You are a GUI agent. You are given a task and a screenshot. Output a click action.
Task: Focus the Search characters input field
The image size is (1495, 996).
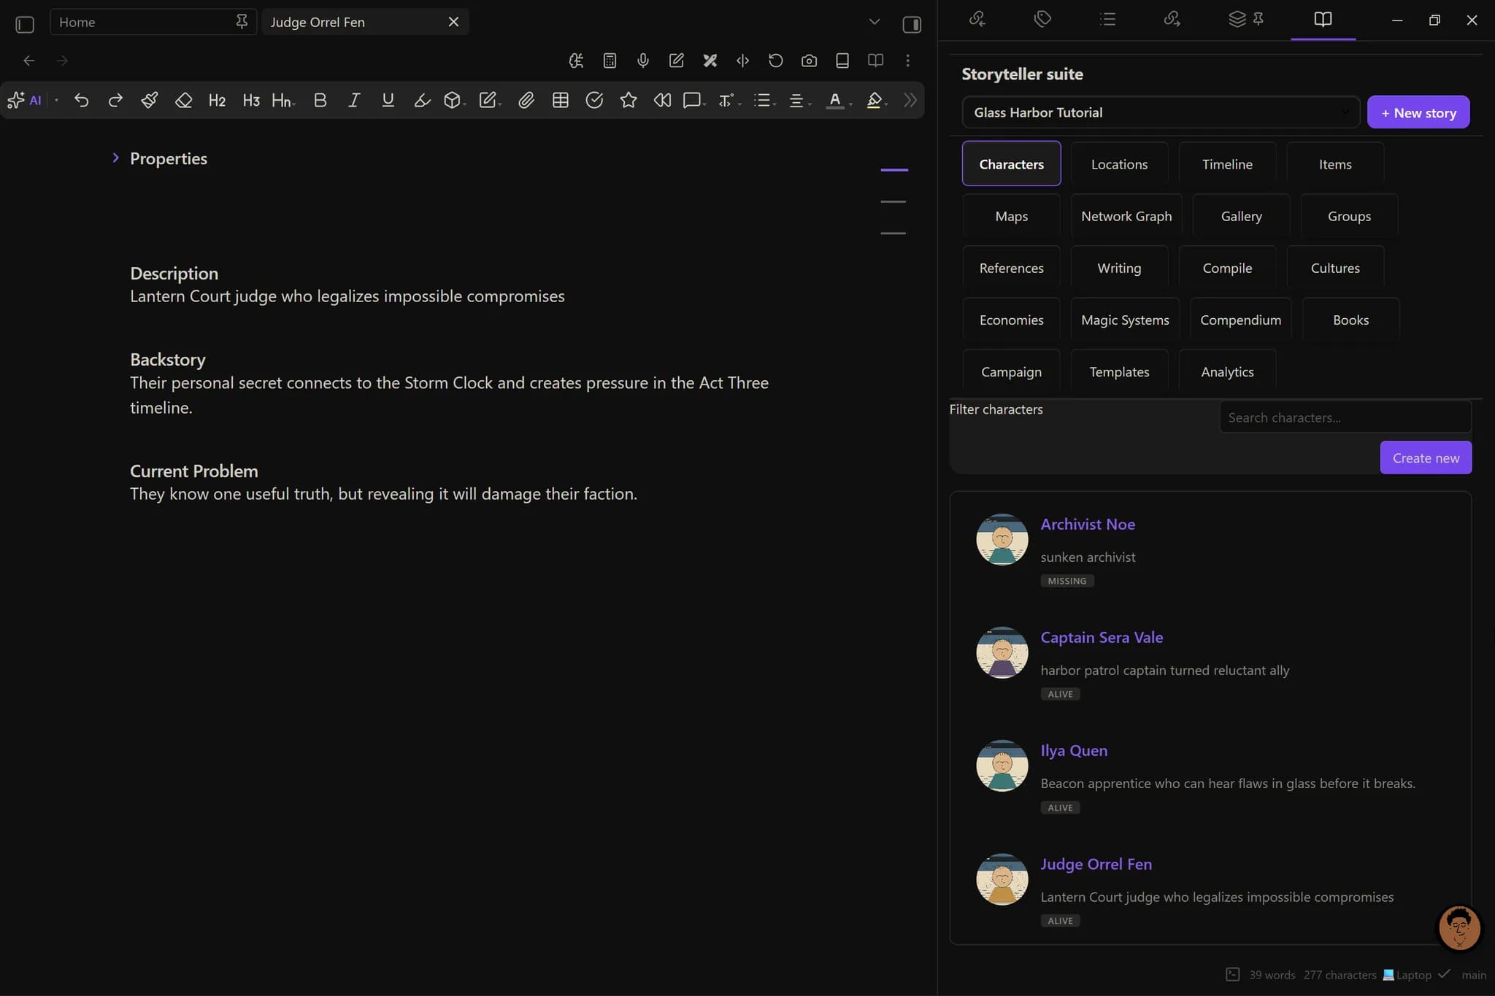click(1345, 417)
